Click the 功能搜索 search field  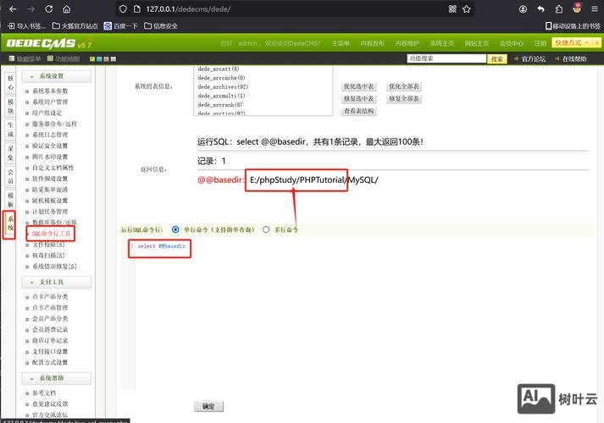(446, 58)
